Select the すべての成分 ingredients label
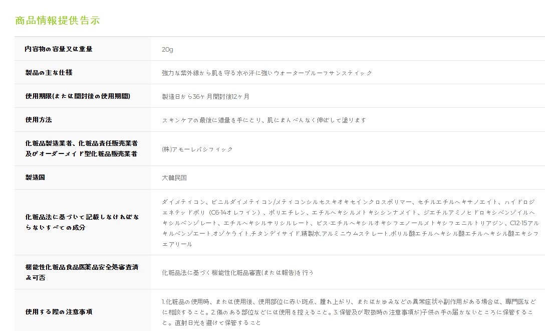This screenshot has height=331, width=545. pos(82,222)
